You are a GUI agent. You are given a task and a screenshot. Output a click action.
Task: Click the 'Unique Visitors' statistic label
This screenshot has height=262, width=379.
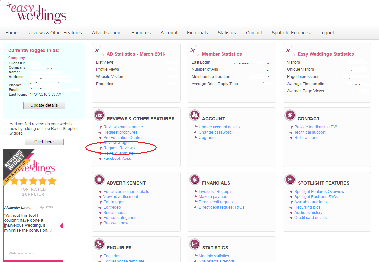point(301,69)
